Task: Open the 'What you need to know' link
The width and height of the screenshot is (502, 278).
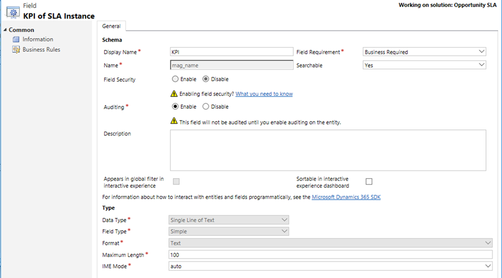Action: (x=264, y=93)
